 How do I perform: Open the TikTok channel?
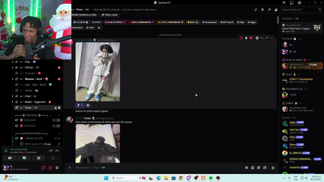(38, 67)
